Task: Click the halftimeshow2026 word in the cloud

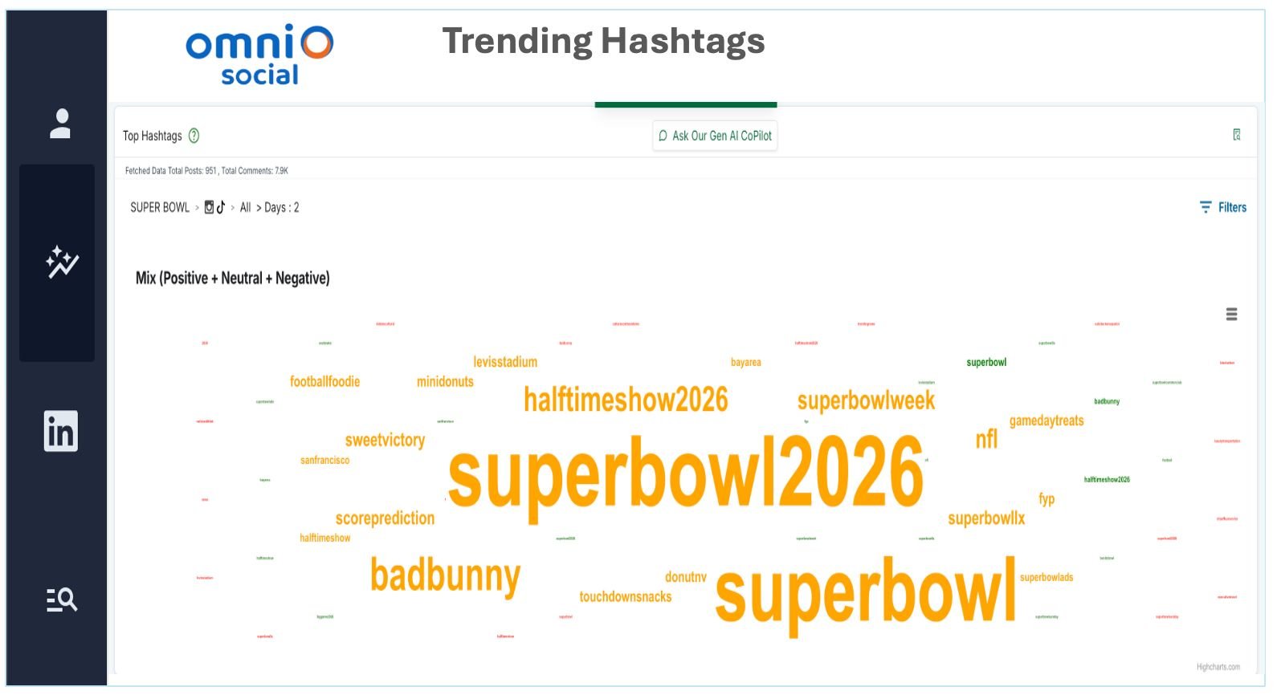Action: 626,399
